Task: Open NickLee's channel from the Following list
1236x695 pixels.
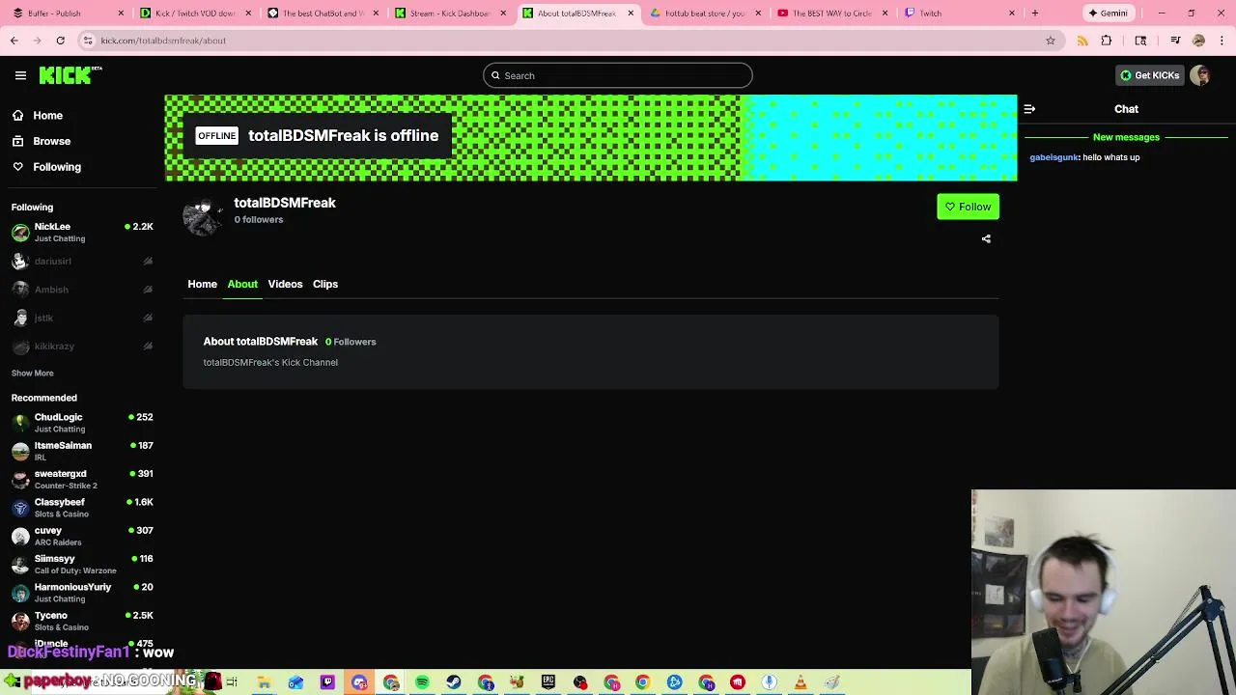Action: (82, 232)
